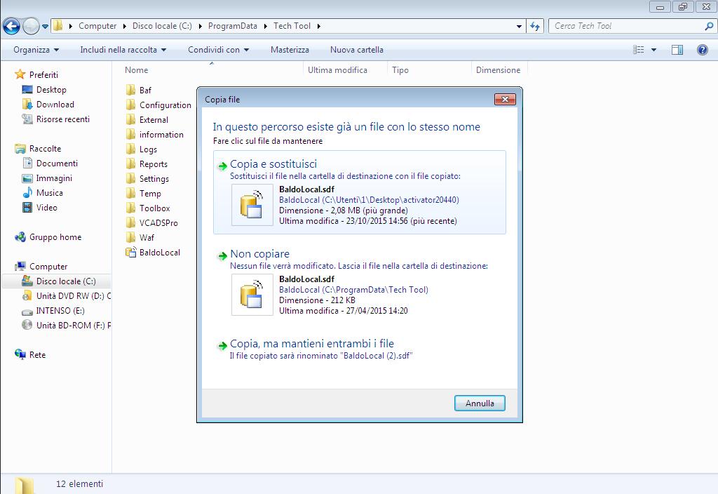Click the Annulla button
Image resolution: width=718 pixels, height=494 pixels.
pos(480,403)
